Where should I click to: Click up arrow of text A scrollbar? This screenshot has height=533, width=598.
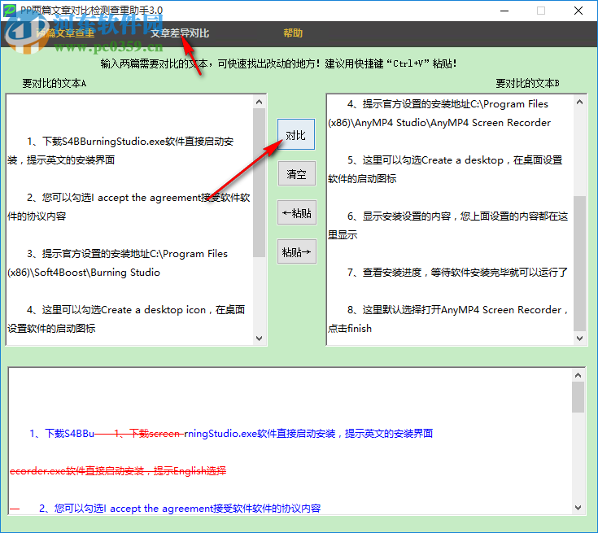[260, 102]
